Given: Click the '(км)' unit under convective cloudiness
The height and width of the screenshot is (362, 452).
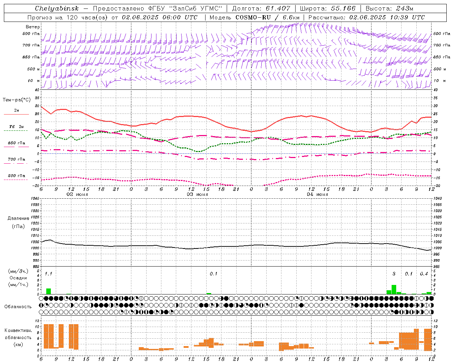Looking at the screenshot, I should (18, 344).
